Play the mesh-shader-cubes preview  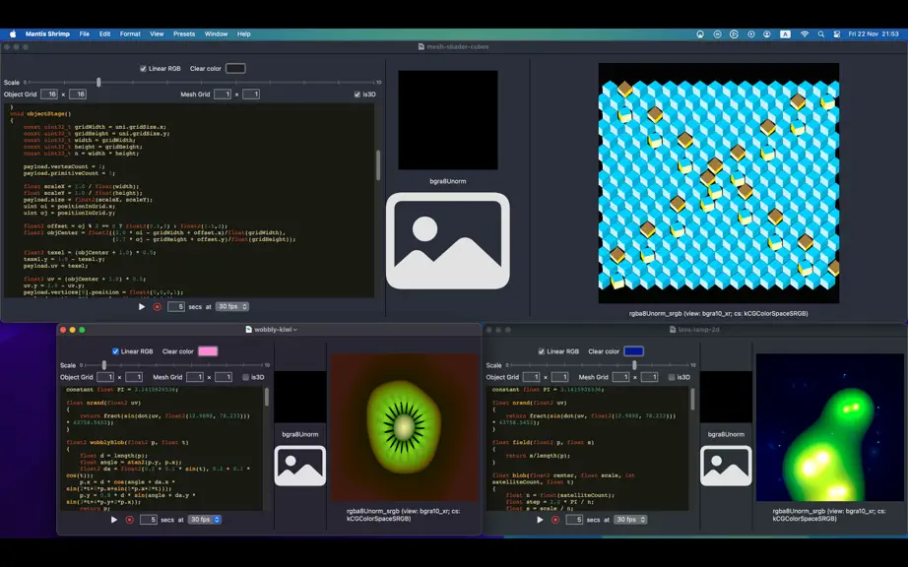(142, 307)
